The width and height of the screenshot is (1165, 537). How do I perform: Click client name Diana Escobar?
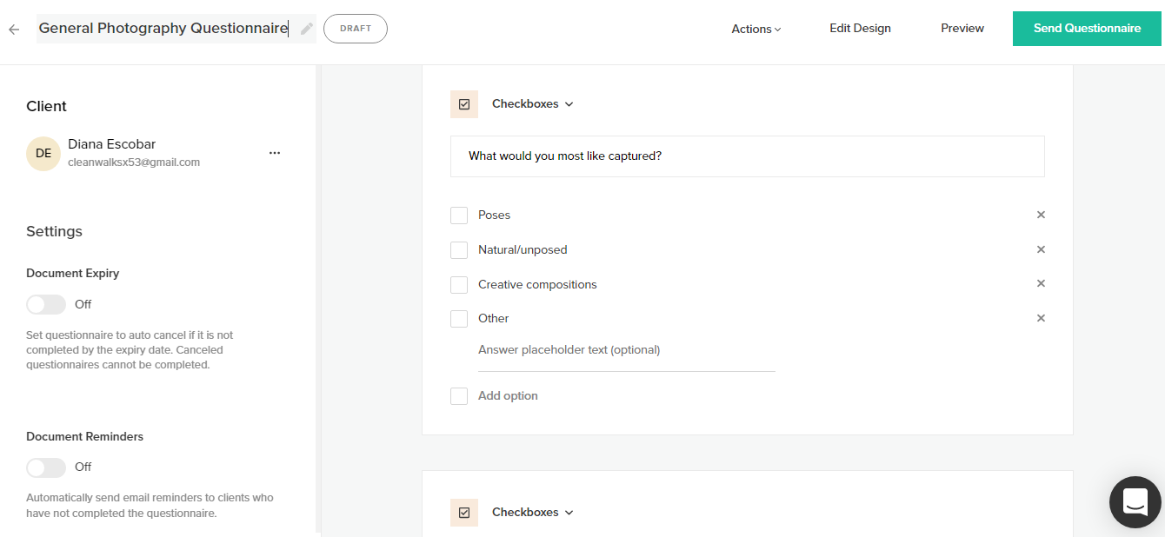pyautogui.click(x=112, y=144)
